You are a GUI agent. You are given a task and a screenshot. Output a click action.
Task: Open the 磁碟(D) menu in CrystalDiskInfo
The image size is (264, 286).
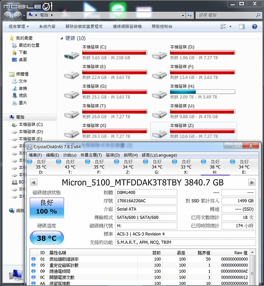click(x=113, y=155)
